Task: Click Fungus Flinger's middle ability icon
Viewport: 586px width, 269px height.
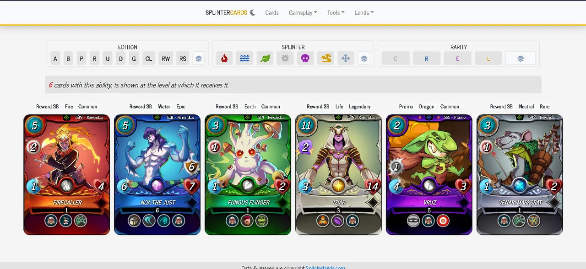Action: (x=247, y=221)
